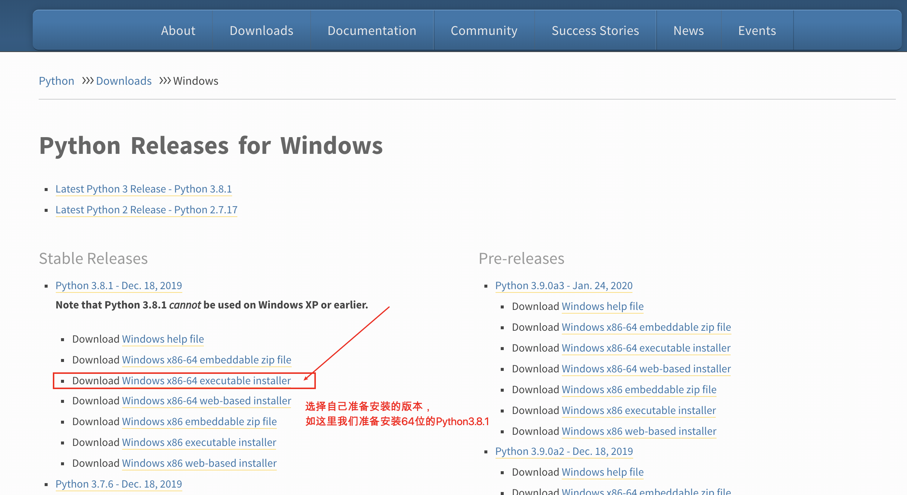Click News in the navigation bar

pos(688,30)
